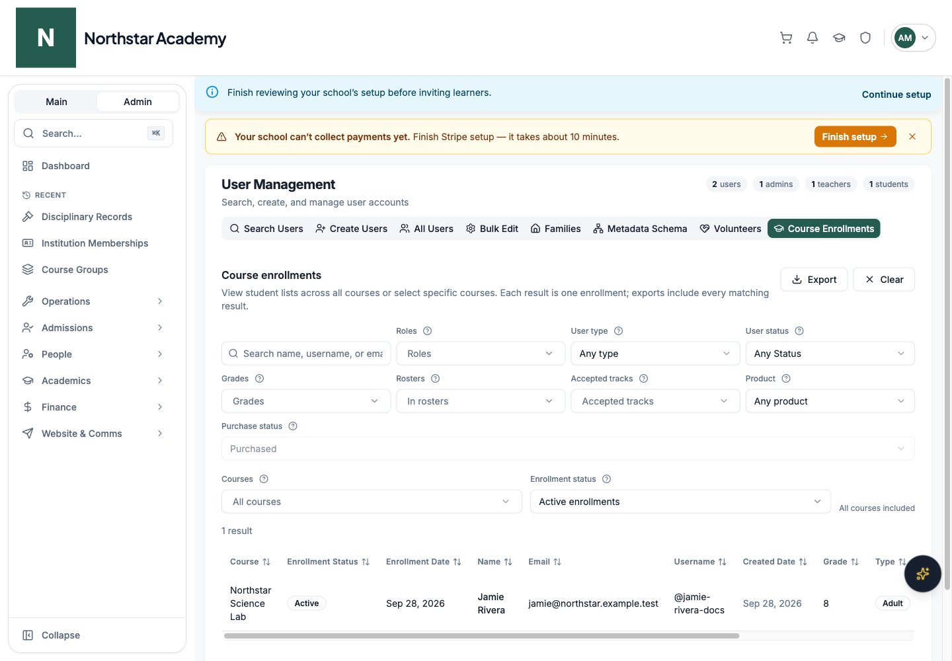Viewport: 952px width, 661px height.
Task: Click Enrollment status help icon
Action: (x=606, y=479)
